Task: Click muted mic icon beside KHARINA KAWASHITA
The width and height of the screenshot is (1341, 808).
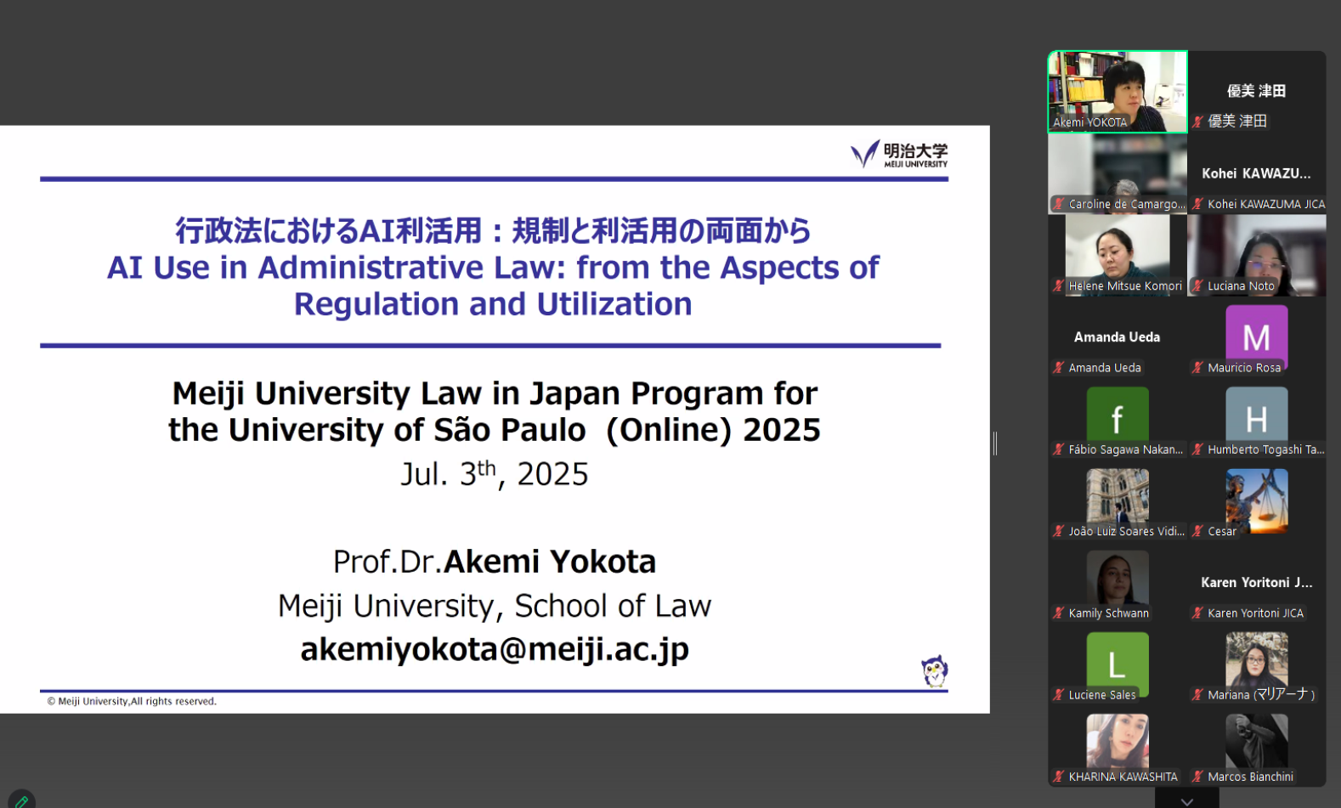Action: (1059, 777)
